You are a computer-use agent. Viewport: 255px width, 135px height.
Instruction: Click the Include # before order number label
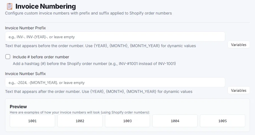[x=41, y=57]
